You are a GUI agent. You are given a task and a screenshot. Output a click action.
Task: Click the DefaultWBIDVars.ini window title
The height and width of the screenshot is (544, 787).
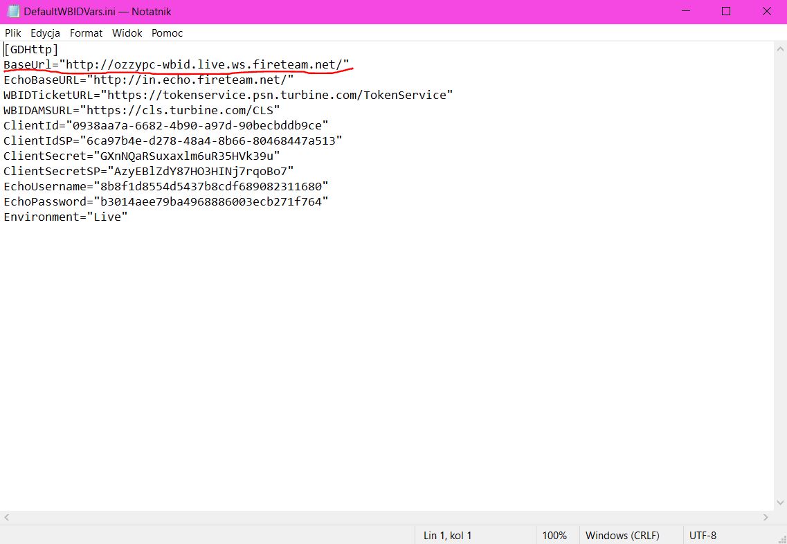(x=98, y=12)
